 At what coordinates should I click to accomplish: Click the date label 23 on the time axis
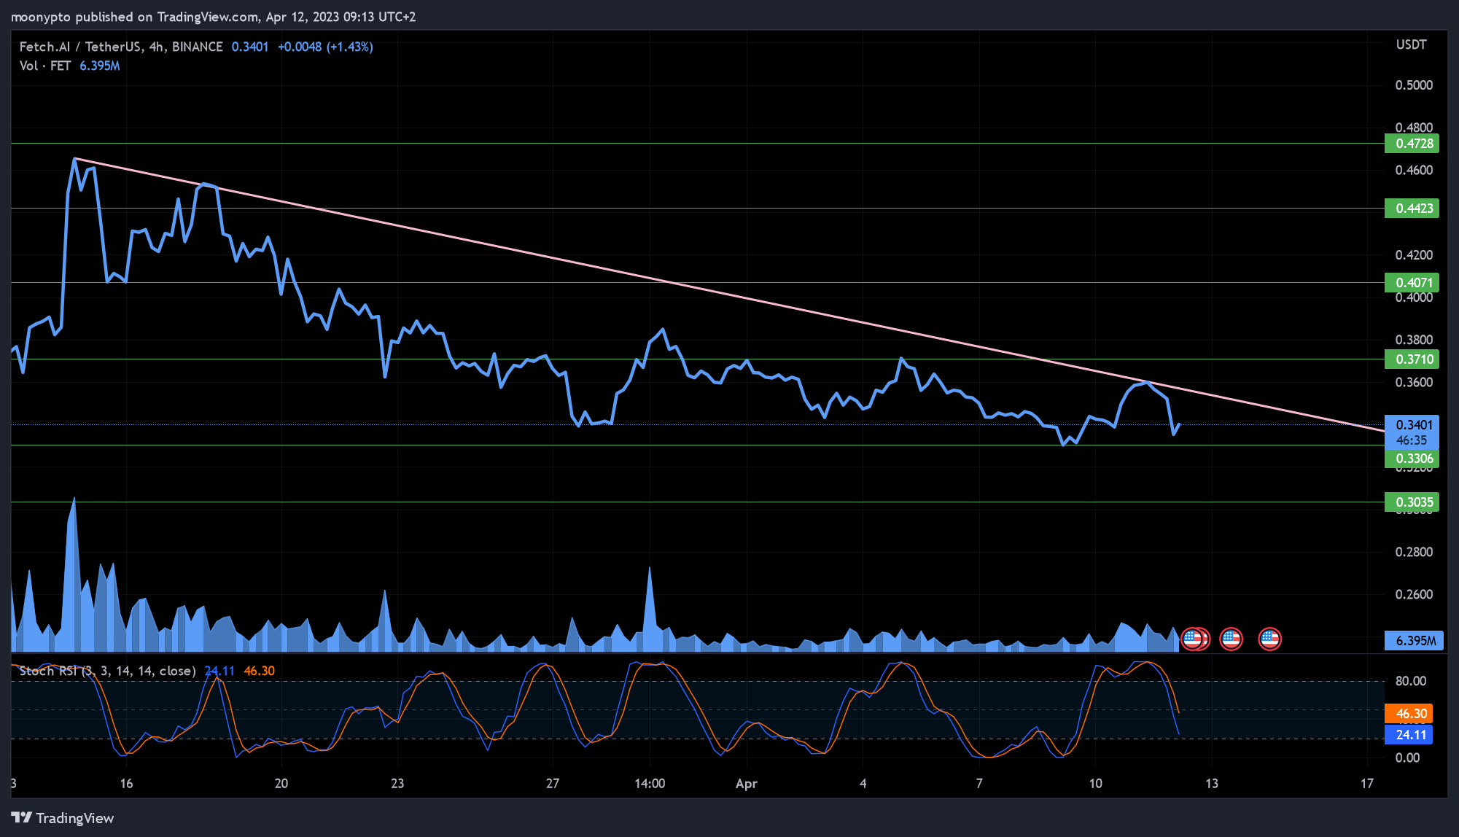tap(397, 784)
